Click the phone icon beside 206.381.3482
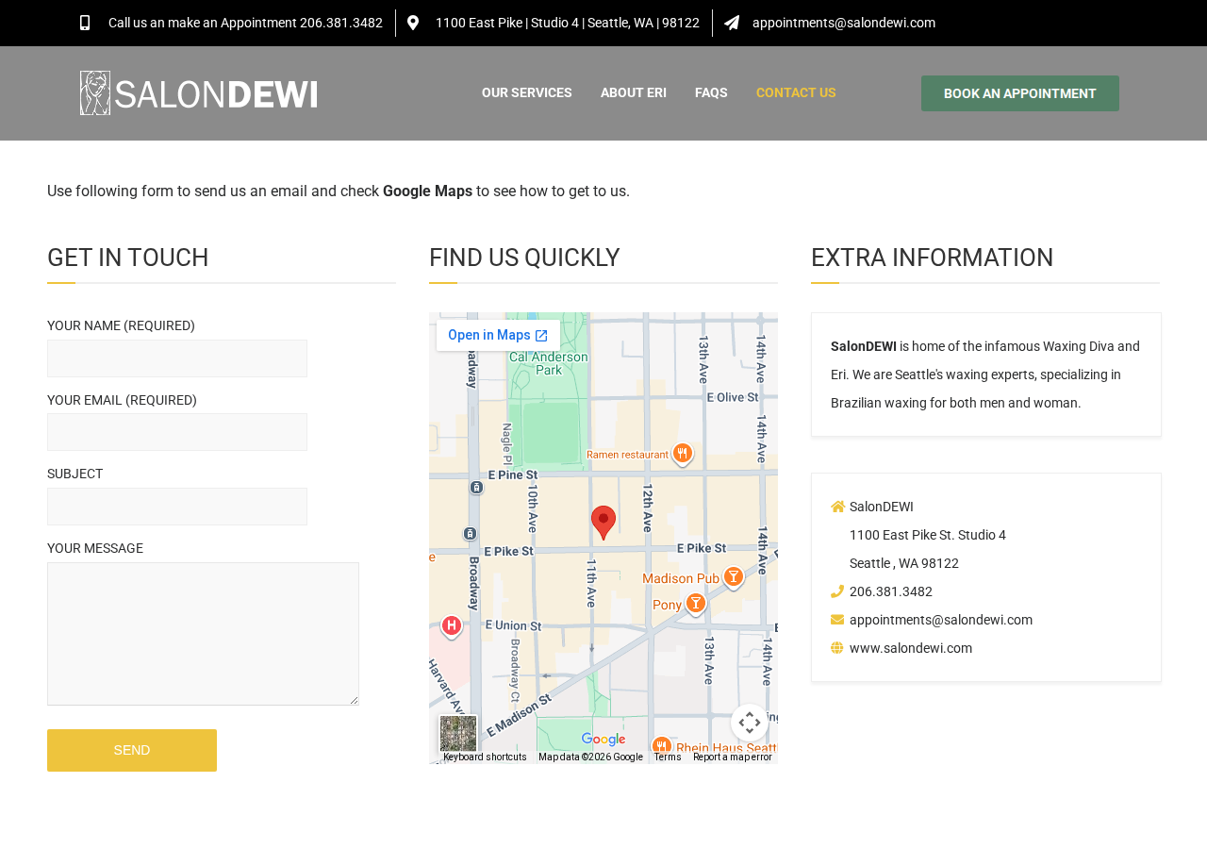 (837, 591)
